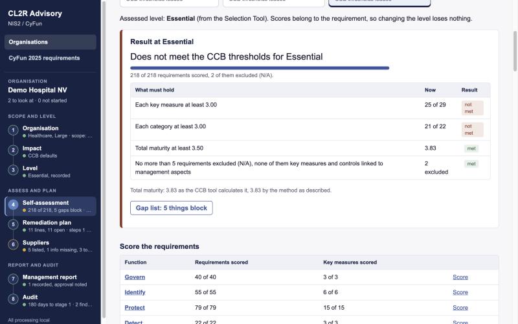Click the main page vertical scrollbar

point(515,51)
